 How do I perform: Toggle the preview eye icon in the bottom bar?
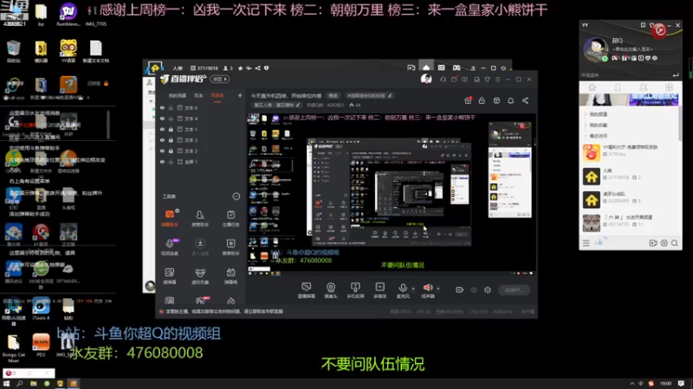pos(474,290)
